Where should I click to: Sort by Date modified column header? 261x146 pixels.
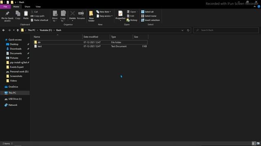coord(96,37)
